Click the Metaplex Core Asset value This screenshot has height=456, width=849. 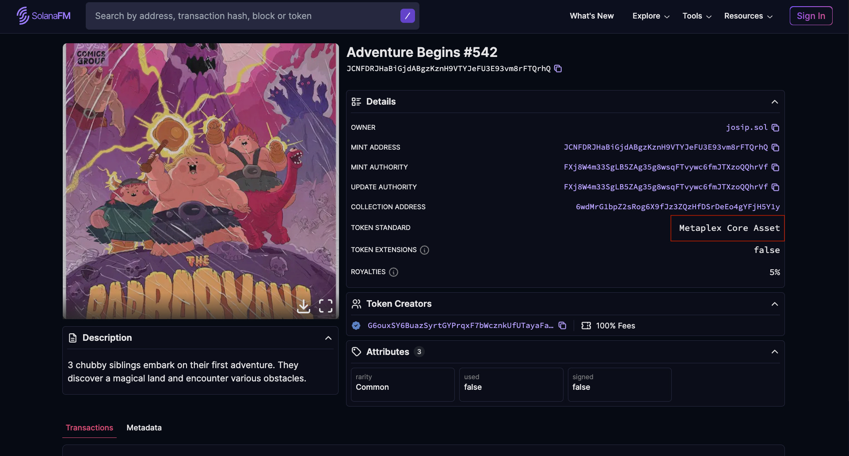[x=729, y=228]
